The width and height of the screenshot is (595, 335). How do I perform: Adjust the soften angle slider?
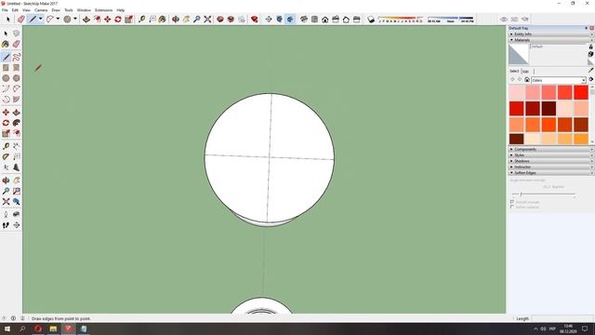[543, 194]
